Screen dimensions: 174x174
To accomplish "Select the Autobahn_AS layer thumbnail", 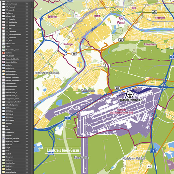I will (x=3, y=68).
